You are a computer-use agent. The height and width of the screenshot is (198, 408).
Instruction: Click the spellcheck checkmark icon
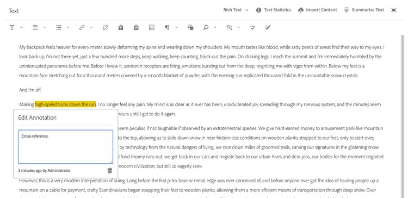[x=252, y=27]
